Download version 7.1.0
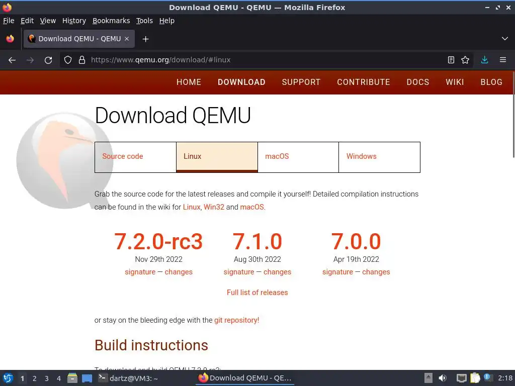Viewport: 515px width, 386px height. point(257,242)
